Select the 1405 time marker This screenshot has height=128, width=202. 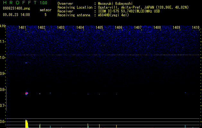pos(99,27)
